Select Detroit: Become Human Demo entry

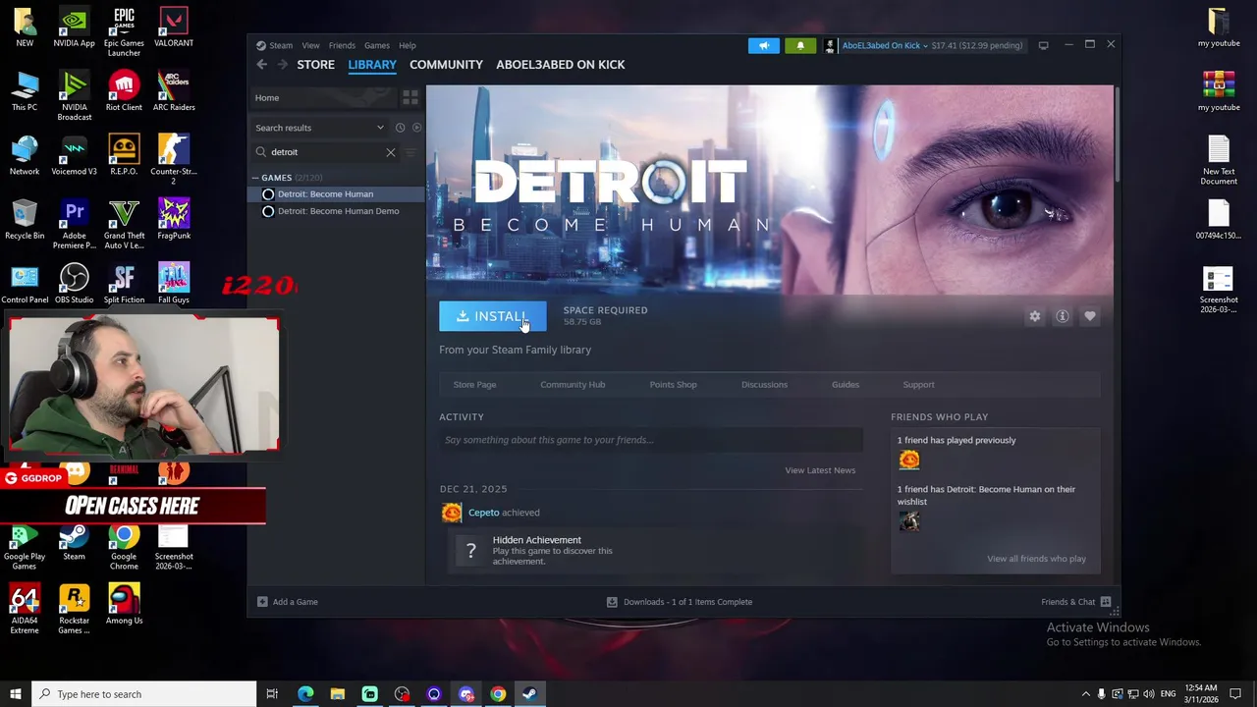click(336, 211)
